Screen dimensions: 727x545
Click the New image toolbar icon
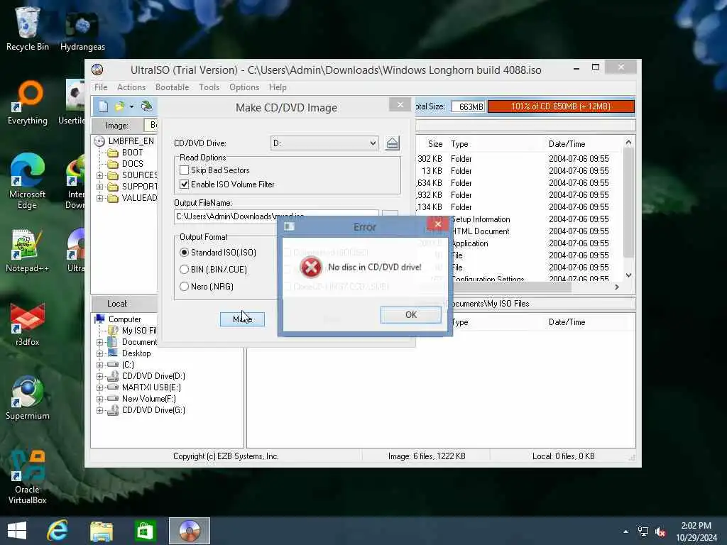(103, 106)
